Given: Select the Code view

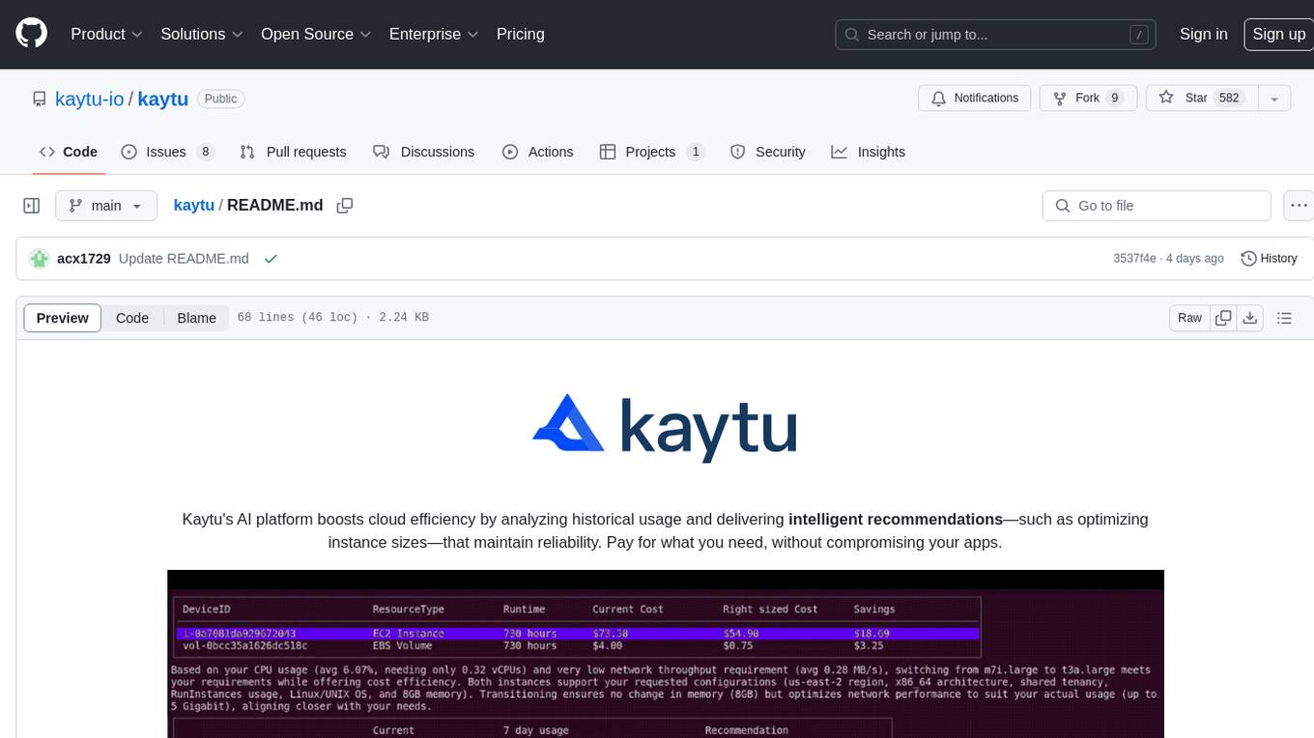Looking at the screenshot, I should click(x=132, y=318).
